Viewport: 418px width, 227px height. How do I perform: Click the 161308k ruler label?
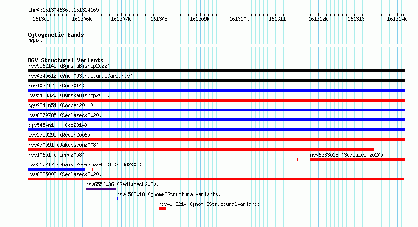160,19
